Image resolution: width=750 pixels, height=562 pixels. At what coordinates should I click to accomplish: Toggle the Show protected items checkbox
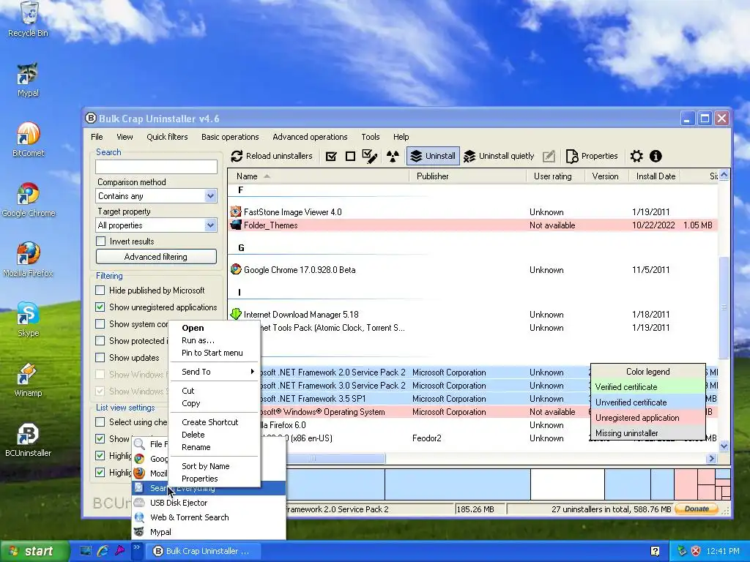pyautogui.click(x=100, y=341)
